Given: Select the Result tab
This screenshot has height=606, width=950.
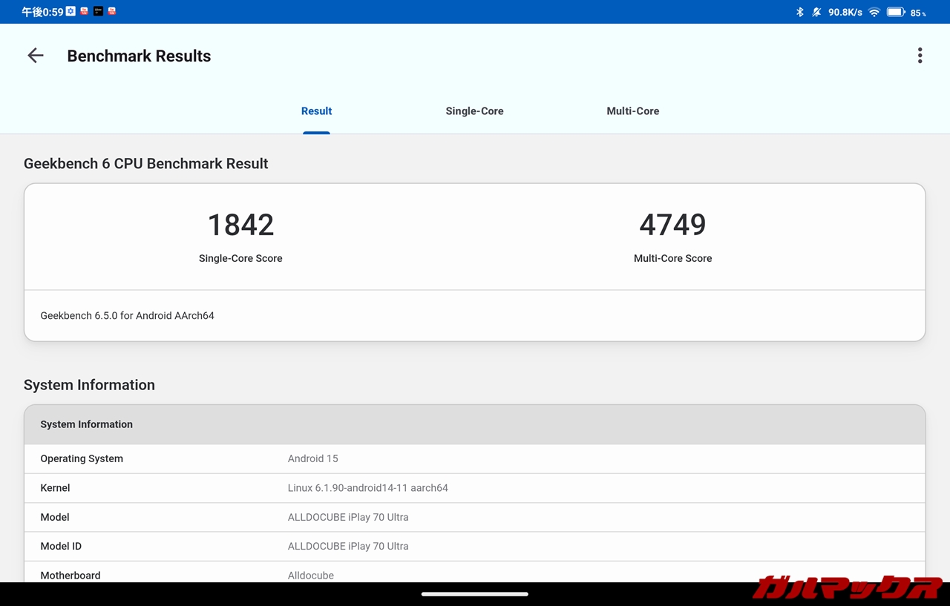Looking at the screenshot, I should [316, 111].
